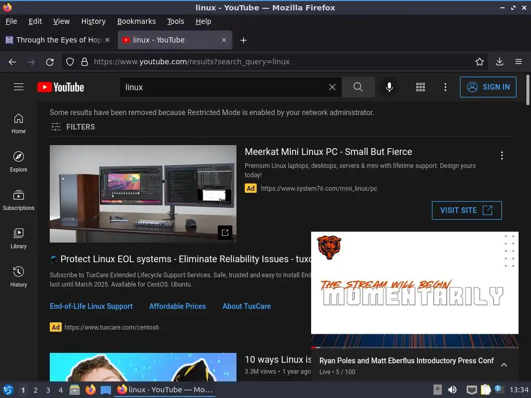531x398 pixels.
Task: Close the linux - YouTube tab
Action: click(x=224, y=40)
